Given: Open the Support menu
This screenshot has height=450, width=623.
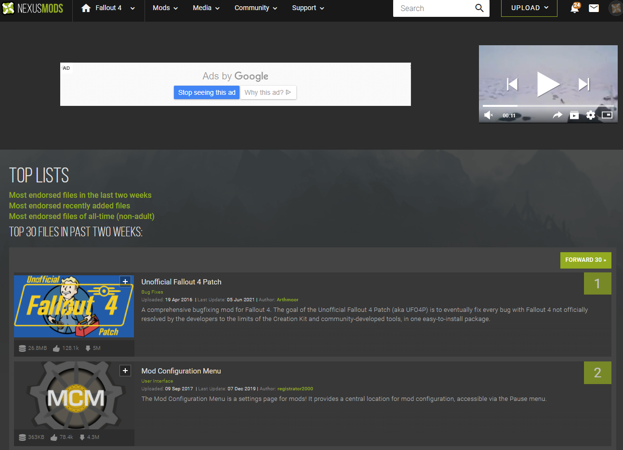Looking at the screenshot, I should click(x=308, y=8).
